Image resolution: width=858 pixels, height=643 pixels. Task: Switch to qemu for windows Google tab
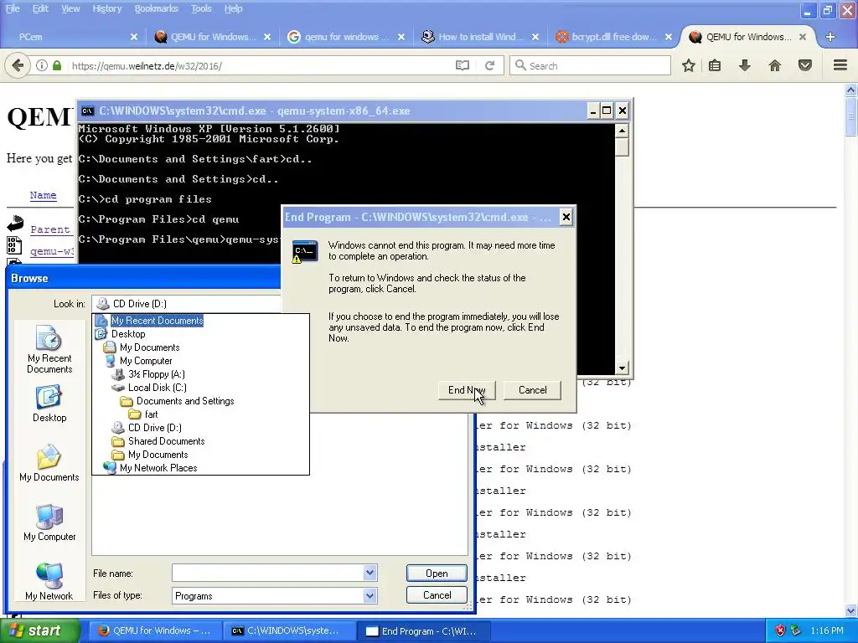346,37
